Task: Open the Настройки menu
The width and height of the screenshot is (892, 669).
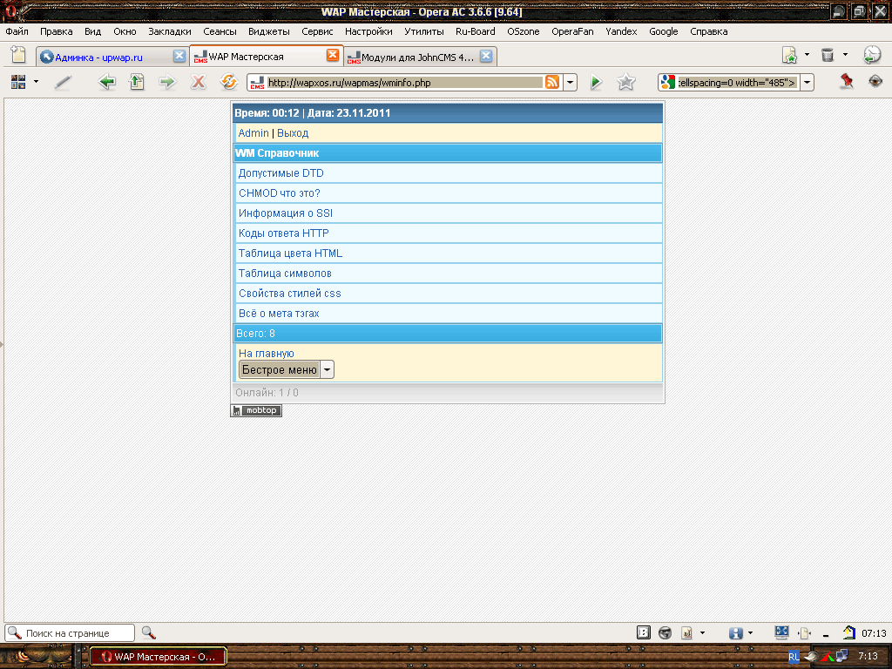Action: coord(368,31)
